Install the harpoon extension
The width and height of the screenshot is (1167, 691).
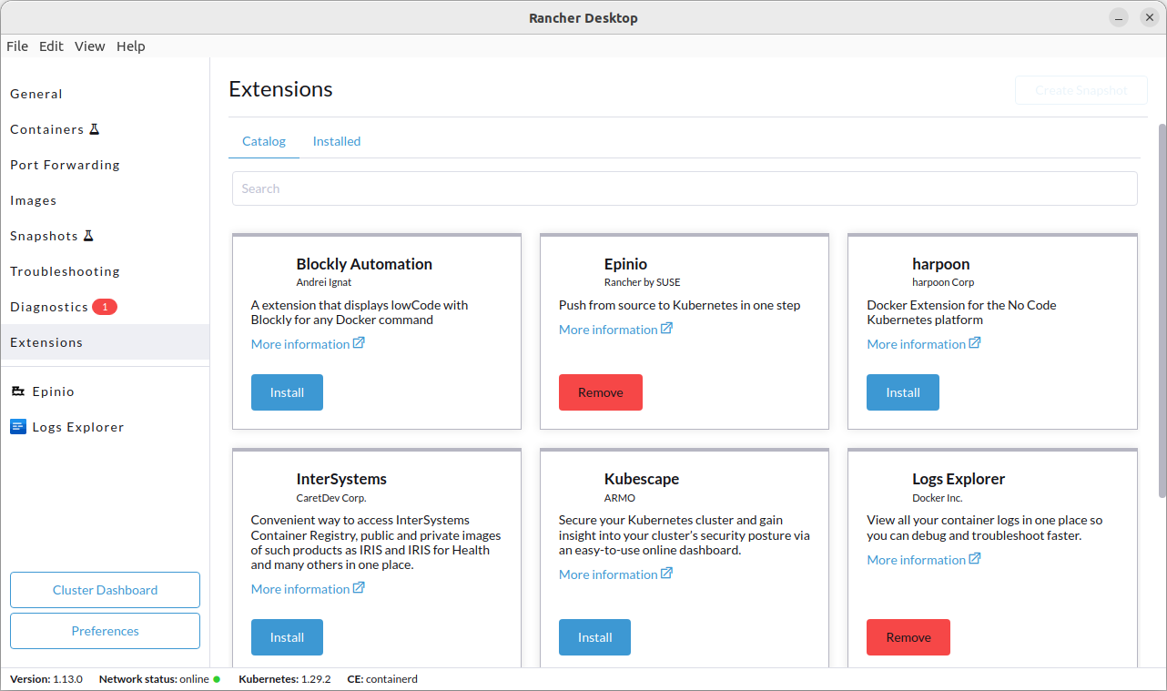pyautogui.click(x=903, y=392)
